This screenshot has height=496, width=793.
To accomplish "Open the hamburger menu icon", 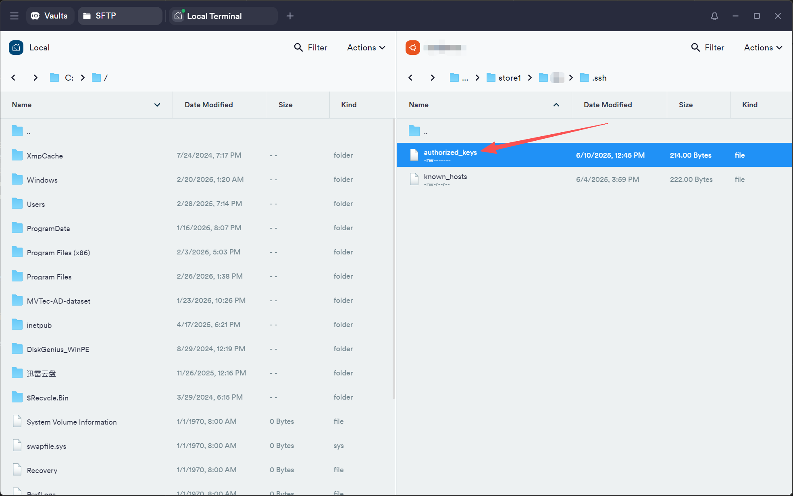I will pos(15,16).
